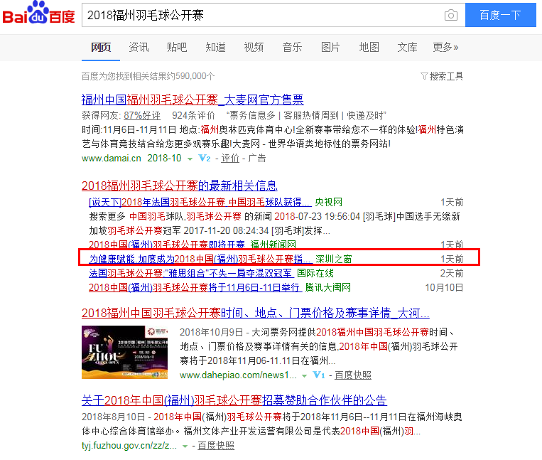The width and height of the screenshot is (542, 460).
Task: Switch to the 图片 tab
Action: (330, 47)
